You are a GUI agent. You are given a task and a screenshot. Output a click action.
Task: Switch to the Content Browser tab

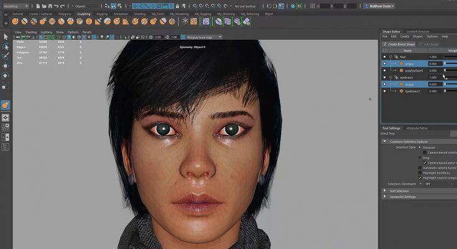coord(418,32)
